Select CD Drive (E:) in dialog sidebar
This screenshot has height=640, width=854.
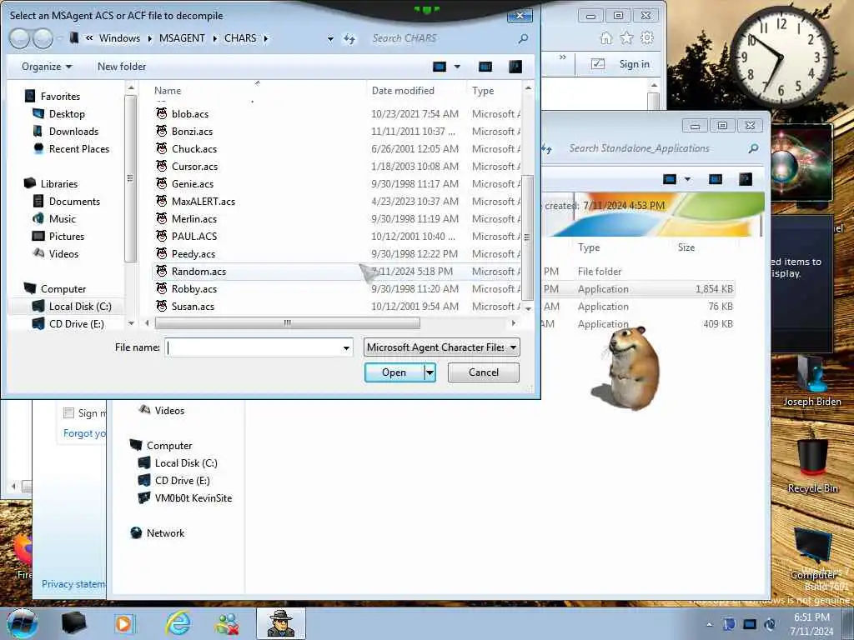[76, 324]
